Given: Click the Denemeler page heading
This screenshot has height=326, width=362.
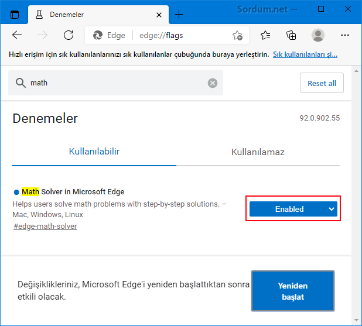Looking at the screenshot, I should click(45, 119).
